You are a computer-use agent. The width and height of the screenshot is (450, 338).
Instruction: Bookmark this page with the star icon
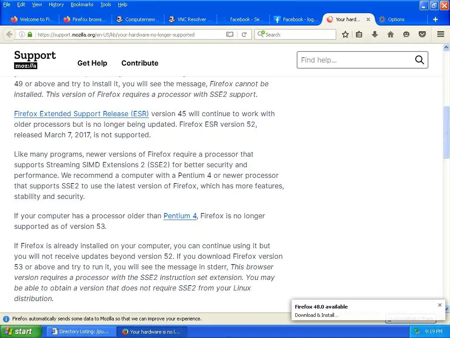[x=345, y=34]
